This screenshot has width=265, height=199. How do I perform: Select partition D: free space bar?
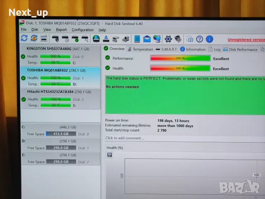tap(61, 148)
